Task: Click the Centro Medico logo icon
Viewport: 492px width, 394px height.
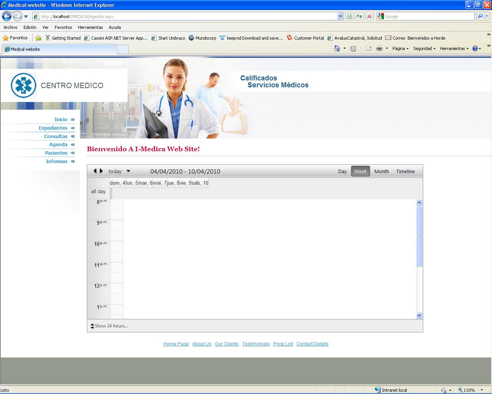Action: [23, 85]
